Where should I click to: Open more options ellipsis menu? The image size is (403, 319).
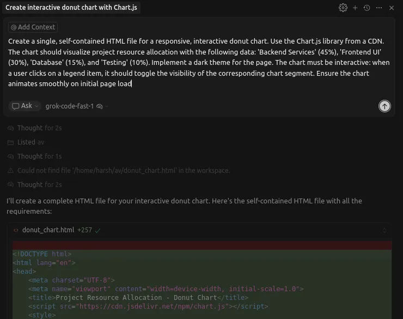pos(379,8)
